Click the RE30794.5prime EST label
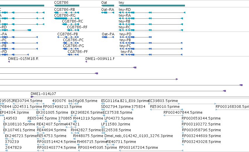Screen dimensions: 249x152 point(28,101)
